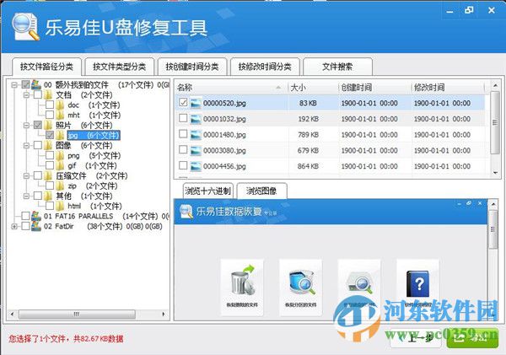
Task: Click the 修改时间 column header
Action: click(x=448, y=88)
